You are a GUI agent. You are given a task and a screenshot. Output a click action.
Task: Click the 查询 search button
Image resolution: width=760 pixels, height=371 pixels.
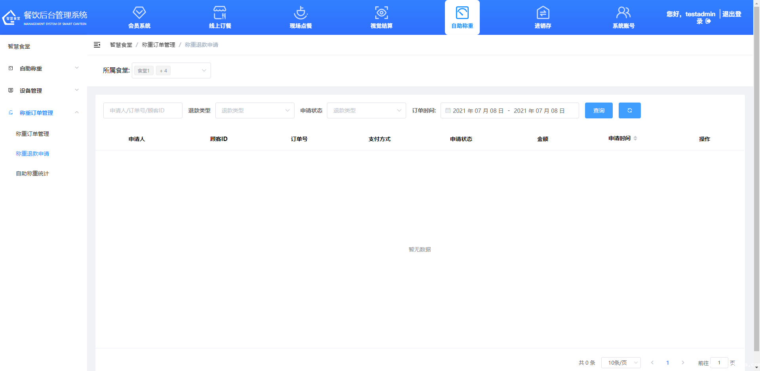point(598,110)
